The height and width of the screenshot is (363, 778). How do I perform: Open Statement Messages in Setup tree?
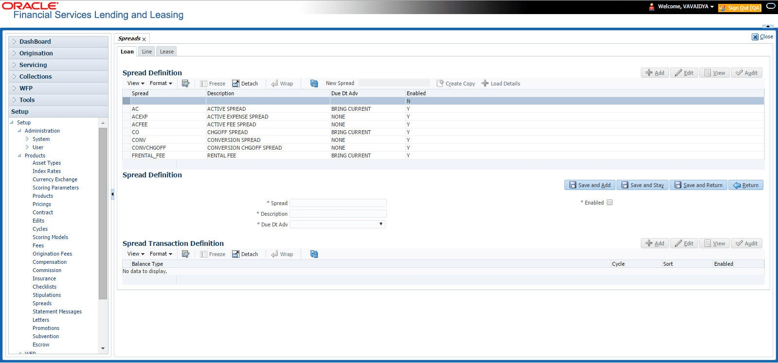click(57, 312)
